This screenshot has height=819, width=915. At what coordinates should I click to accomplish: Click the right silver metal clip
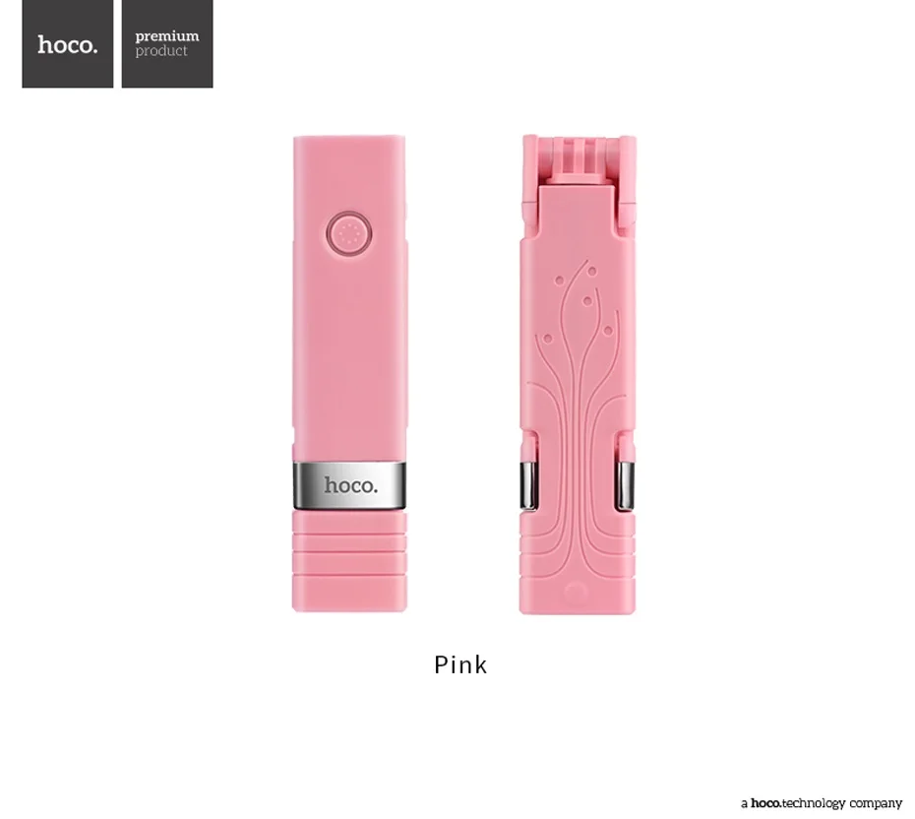point(625,485)
